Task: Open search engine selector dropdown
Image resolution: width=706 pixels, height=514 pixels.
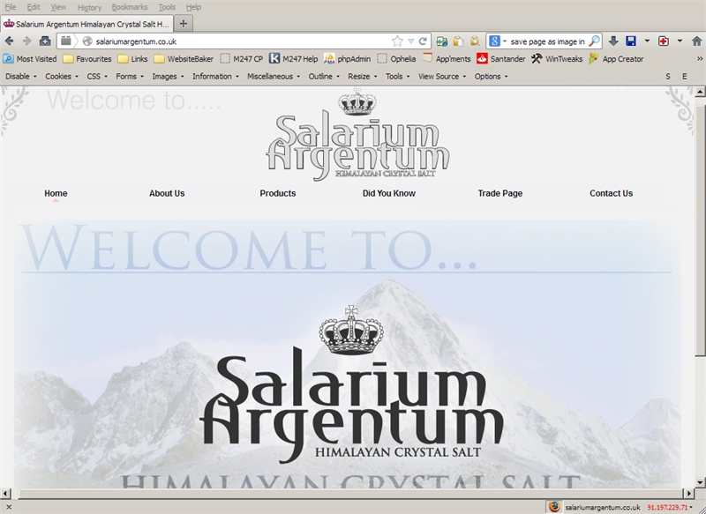Action: [498, 41]
